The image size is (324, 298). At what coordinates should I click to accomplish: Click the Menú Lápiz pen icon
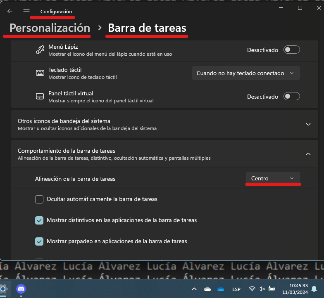[x=40, y=50]
